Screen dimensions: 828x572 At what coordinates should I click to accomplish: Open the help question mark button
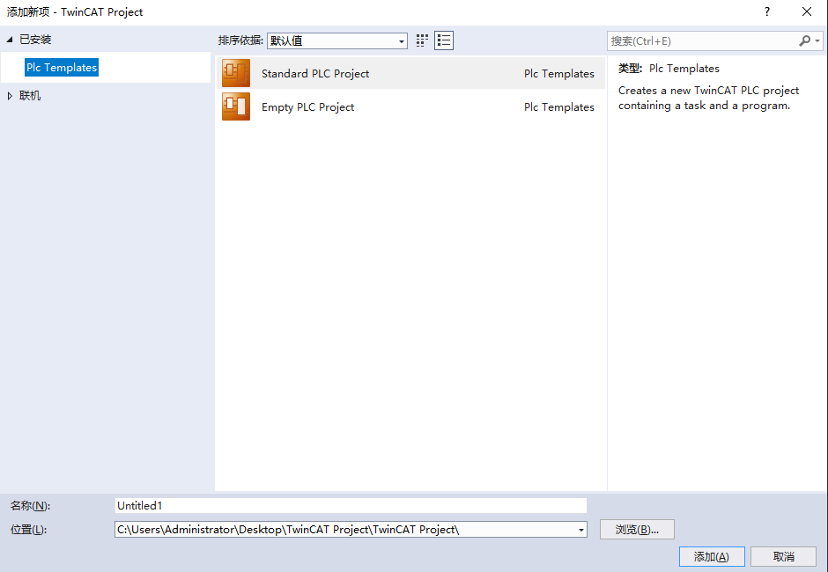[x=766, y=11]
